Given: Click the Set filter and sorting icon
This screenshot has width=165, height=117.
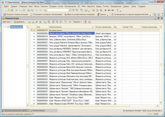Looking at the screenshot, I should click(x=53, y=22).
